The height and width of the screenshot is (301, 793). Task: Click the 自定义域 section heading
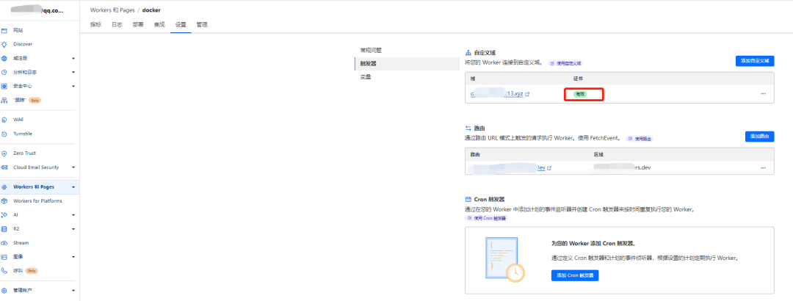pyautogui.click(x=485, y=53)
